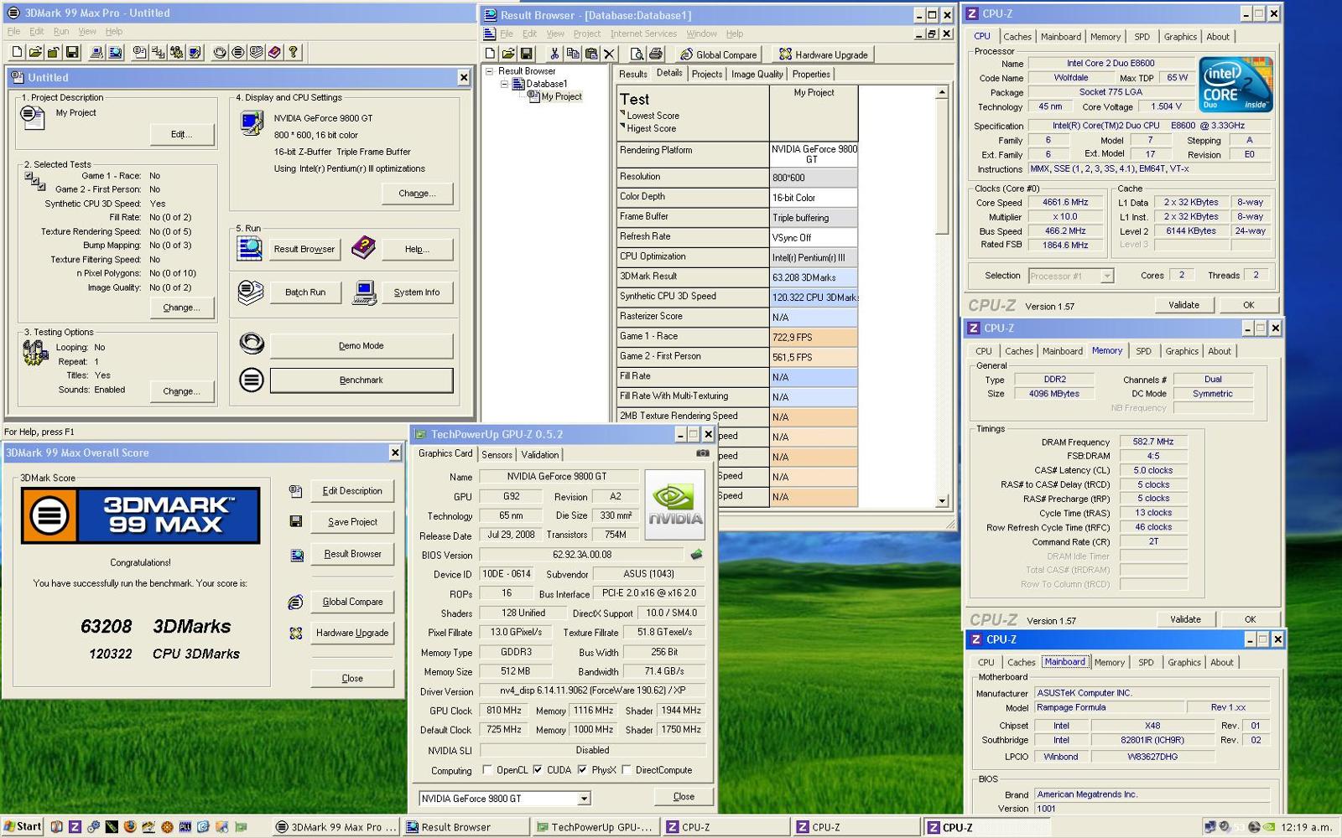This screenshot has height=838, width=1342.
Task: Click Print Preview icon in Result Browser toolbar
Action: point(637,54)
